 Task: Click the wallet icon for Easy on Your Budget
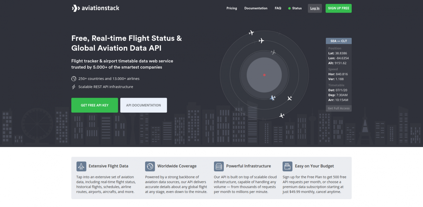(288, 166)
